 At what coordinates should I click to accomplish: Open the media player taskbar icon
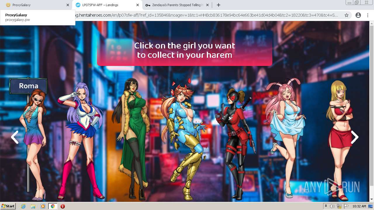[x=43, y=206]
